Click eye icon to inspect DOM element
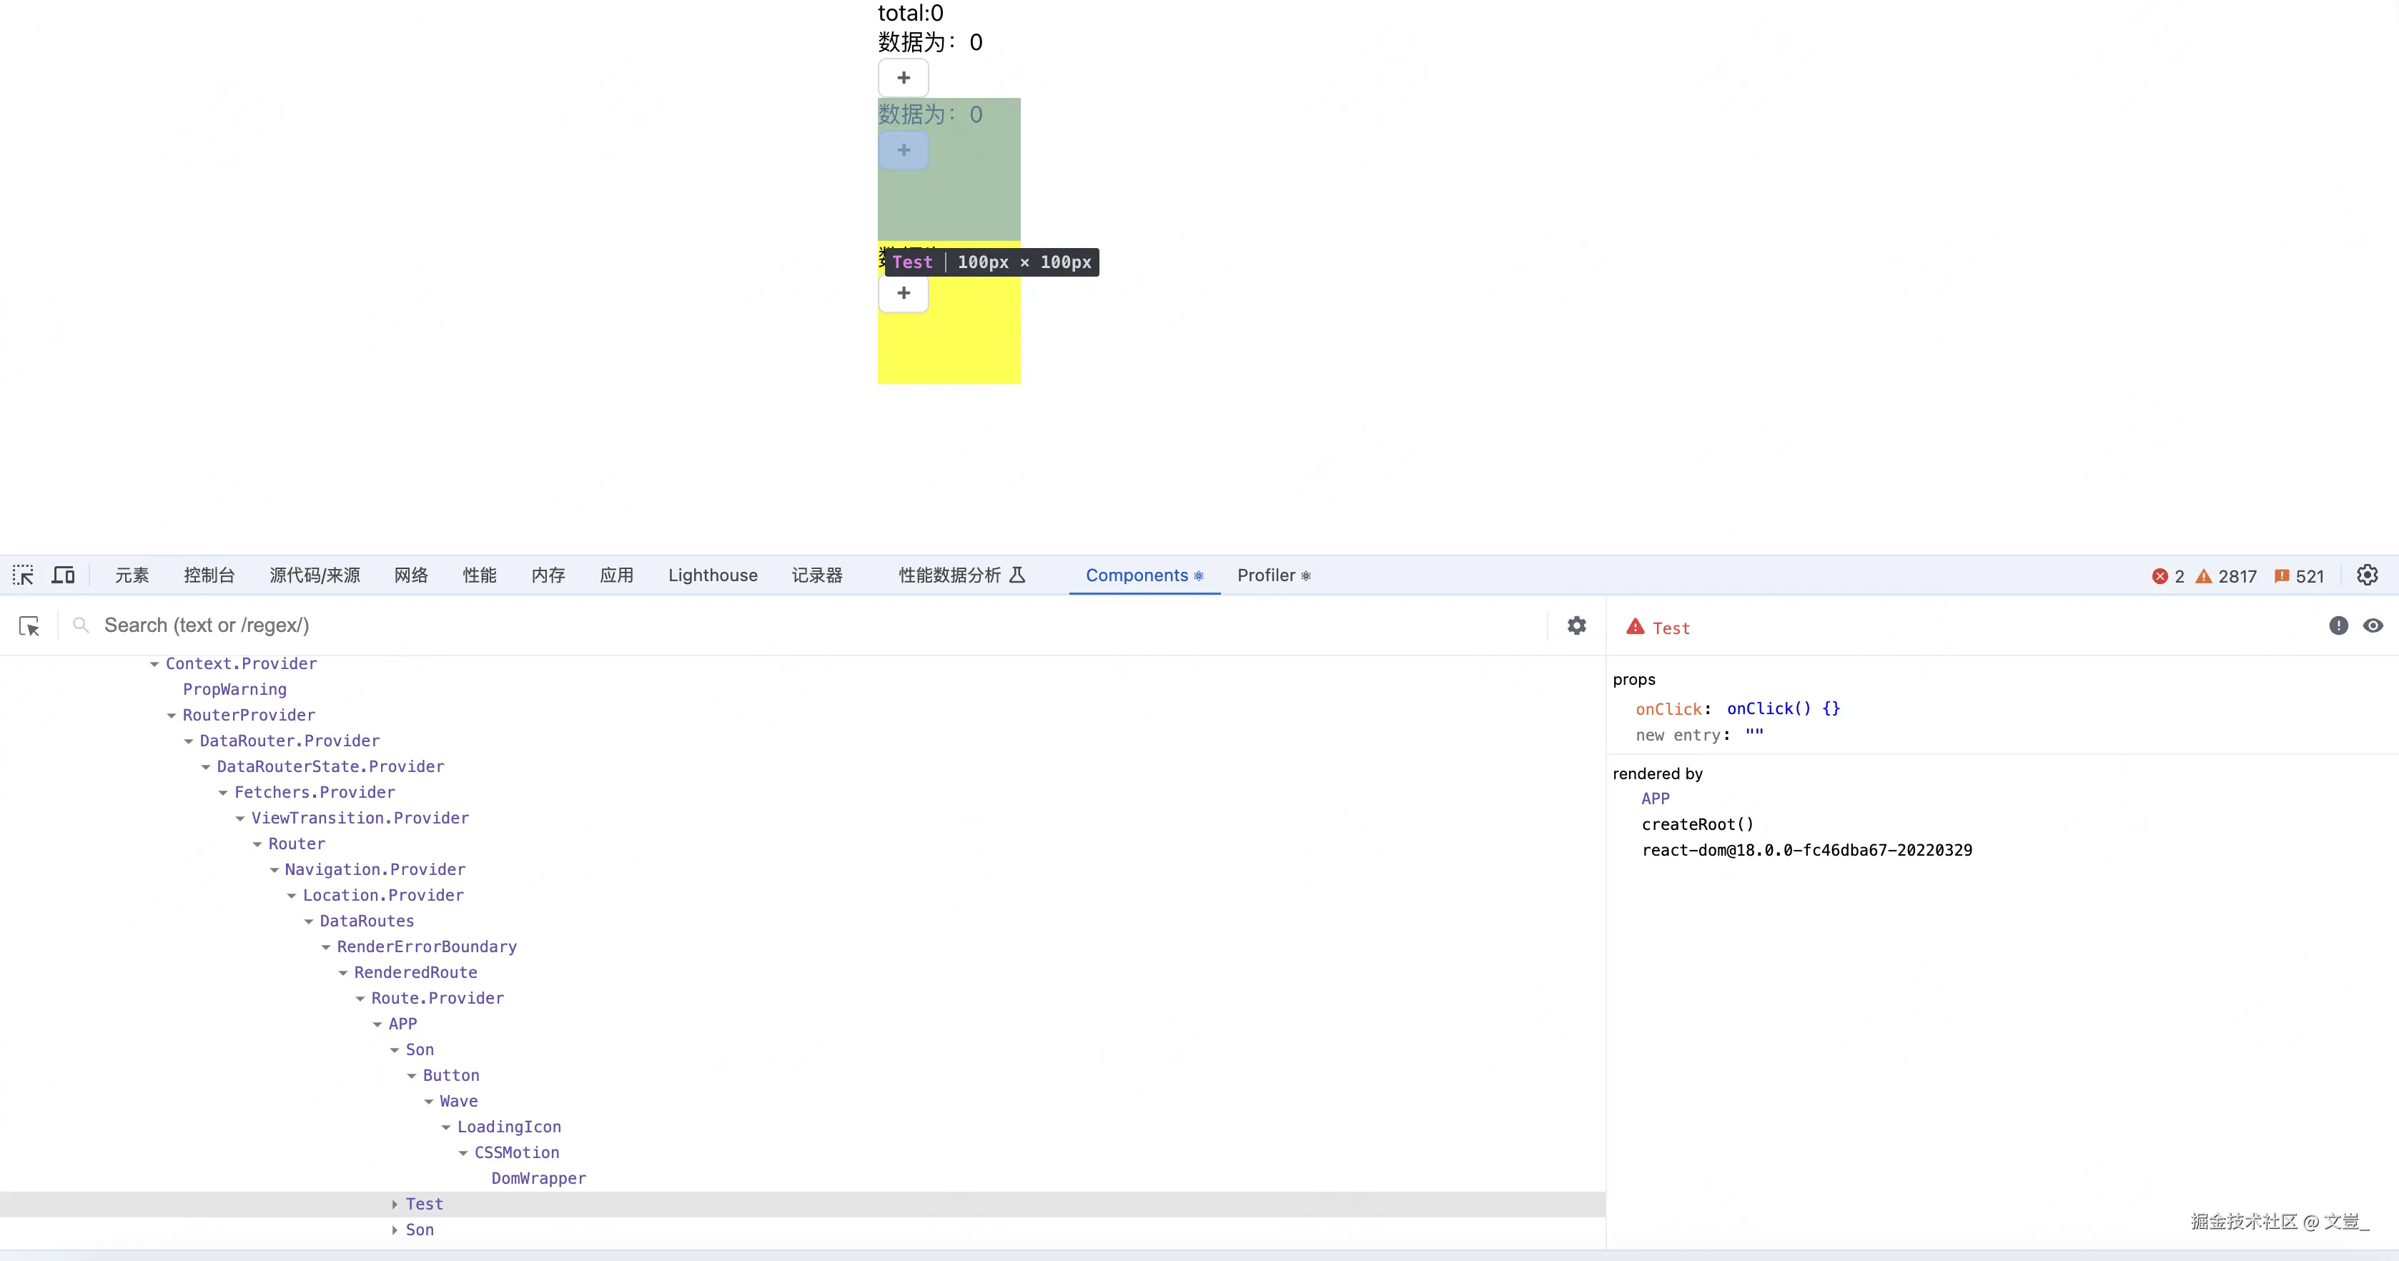2399x1261 pixels. (x=2372, y=625)
